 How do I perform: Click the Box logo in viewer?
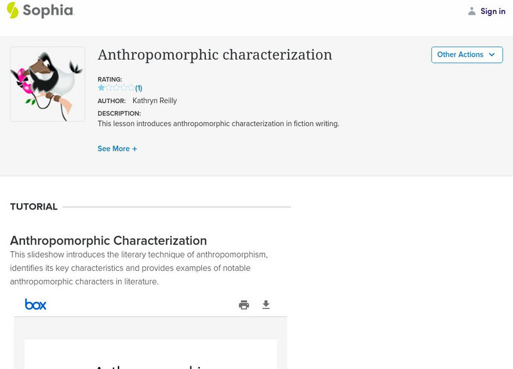[36, 304]
